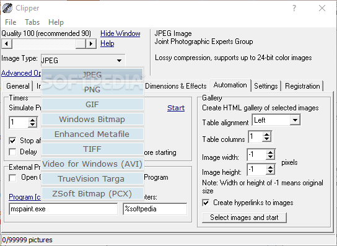This screenshot has width=337, height=246.
Task: Click the quality slider right arrow
Action: 90,44
